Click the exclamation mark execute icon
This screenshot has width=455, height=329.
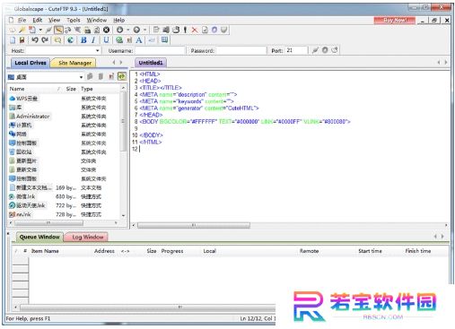185,30
